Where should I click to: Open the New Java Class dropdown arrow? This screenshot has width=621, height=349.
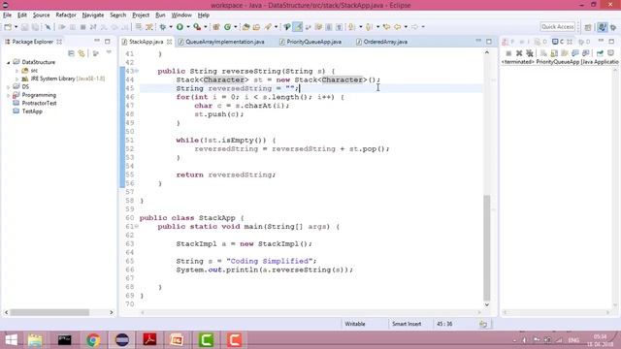click(x=236, y=27)
